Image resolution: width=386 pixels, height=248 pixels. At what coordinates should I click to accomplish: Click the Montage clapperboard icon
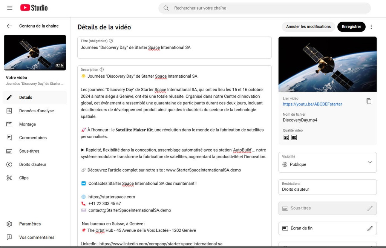click(9, 124)
